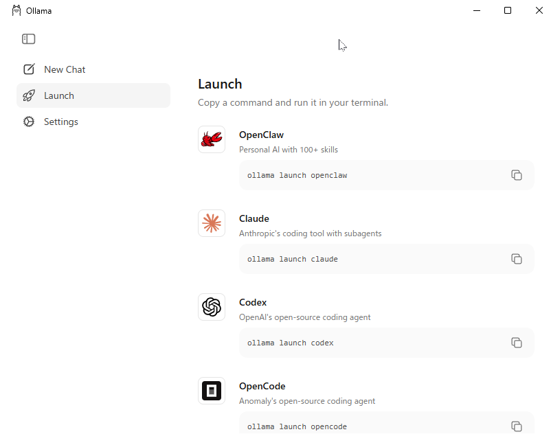Click the ollama launch codex command text
The height and width of the screenshot is (434, 551).
pos(291,343)
